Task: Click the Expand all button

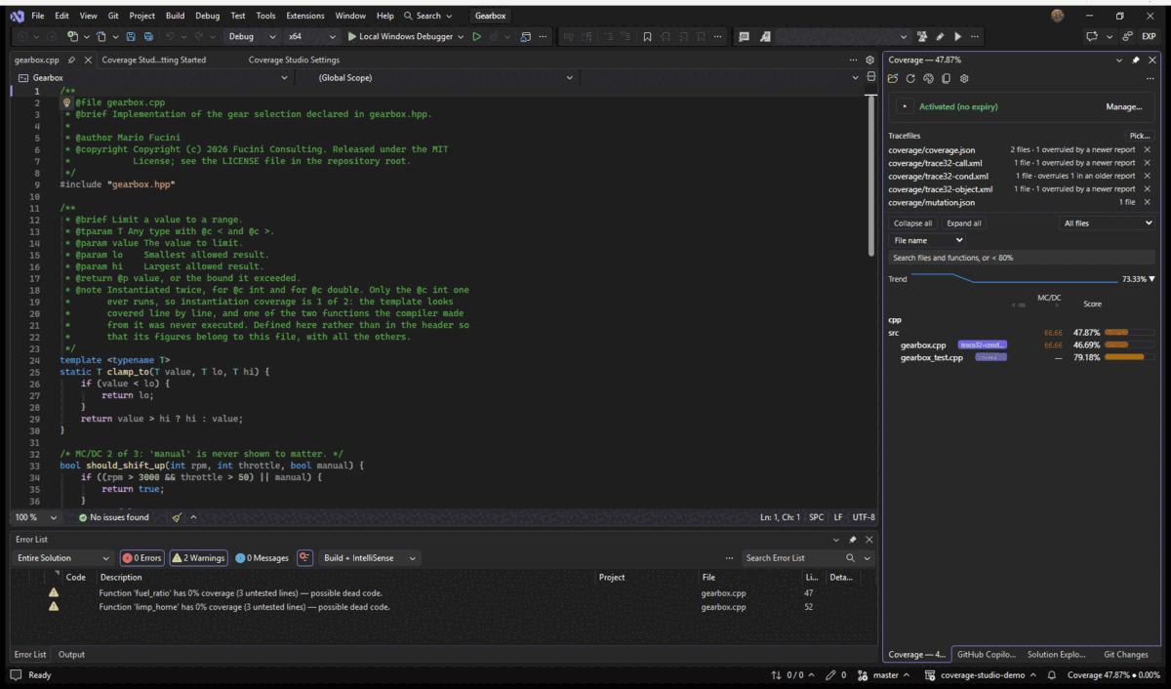Action: pyautogui.click(x=964, y=223)
